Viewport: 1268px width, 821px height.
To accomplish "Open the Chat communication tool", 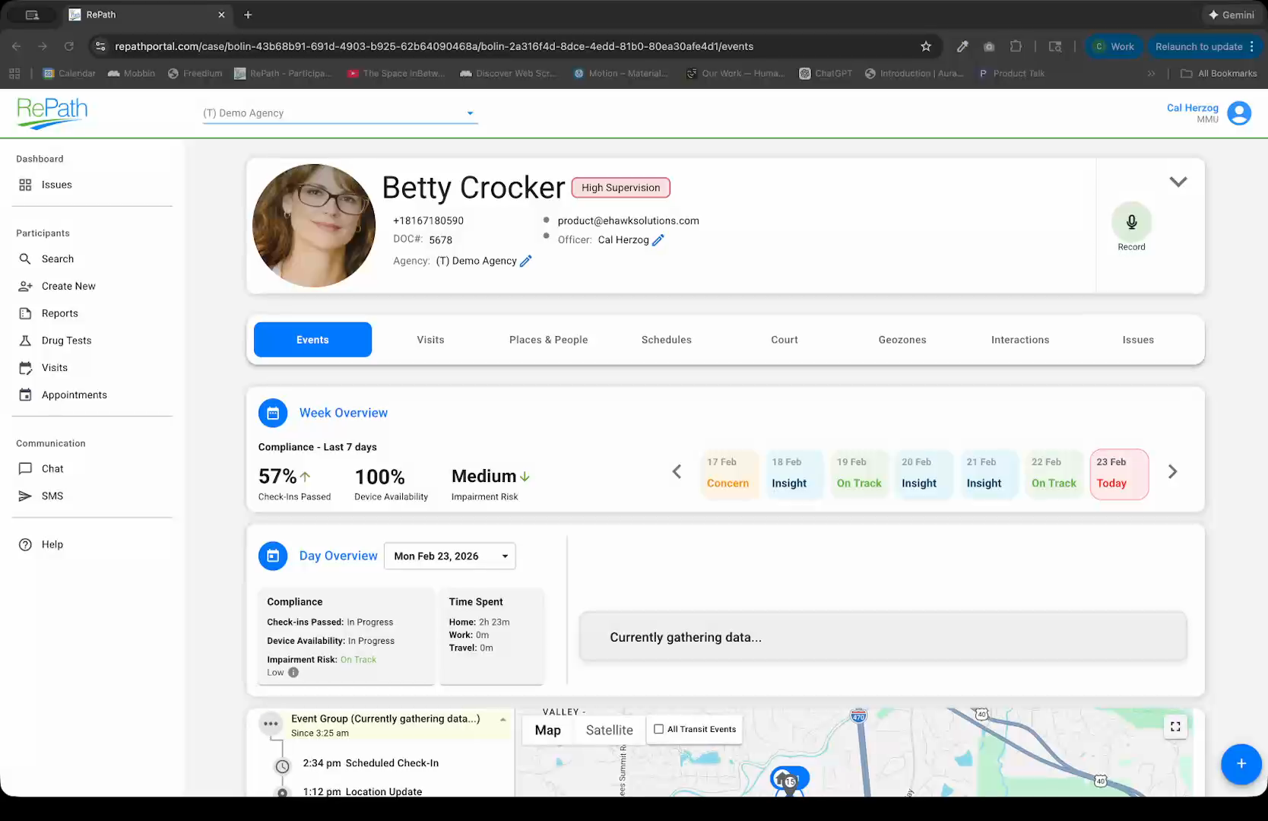I will click(51, 468).
